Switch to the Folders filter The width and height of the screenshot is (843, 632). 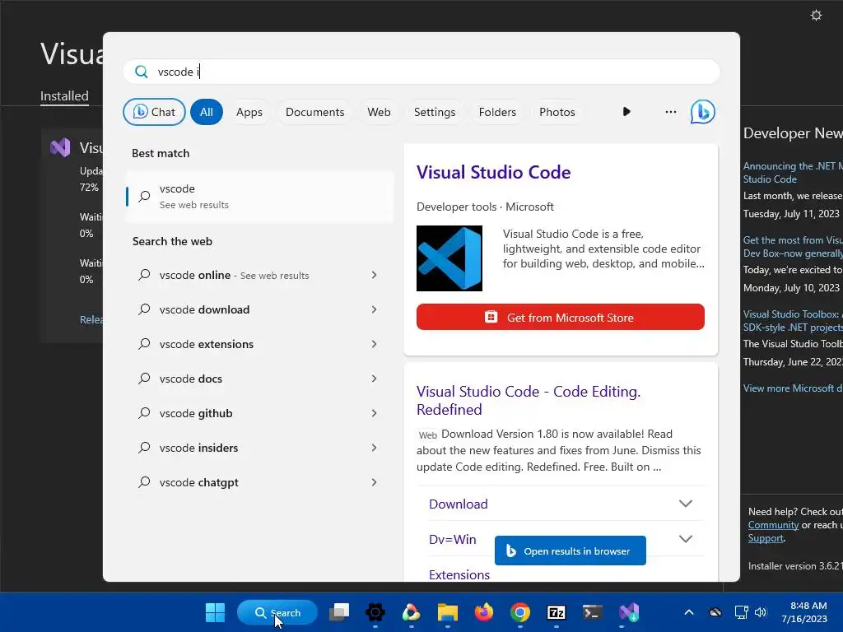click(497, 112)
